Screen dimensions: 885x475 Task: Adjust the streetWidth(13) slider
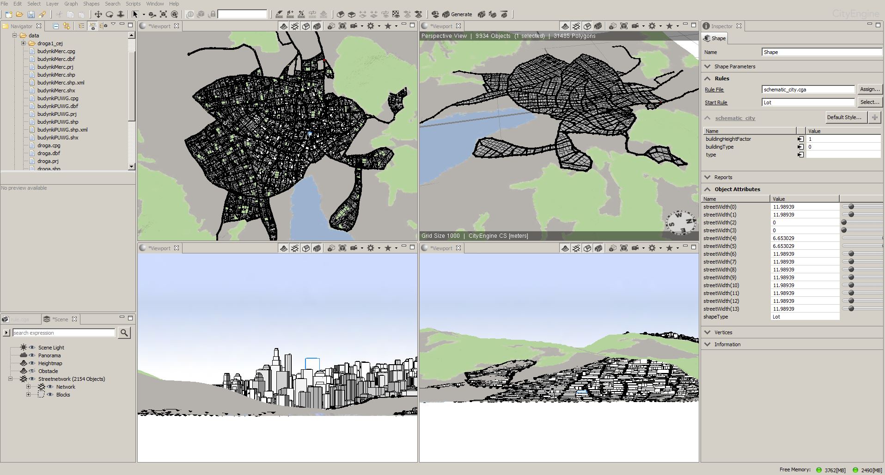click(x=851, y=309)
